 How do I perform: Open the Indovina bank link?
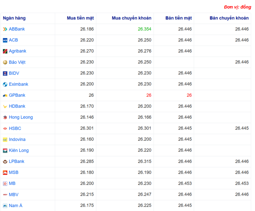click(17, 139)
